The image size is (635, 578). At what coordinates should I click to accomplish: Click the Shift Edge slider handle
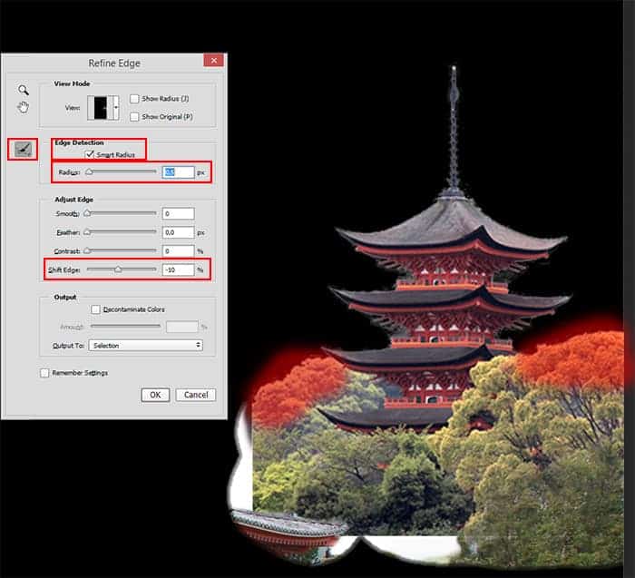pyautogui.click(x=118, y=269)
